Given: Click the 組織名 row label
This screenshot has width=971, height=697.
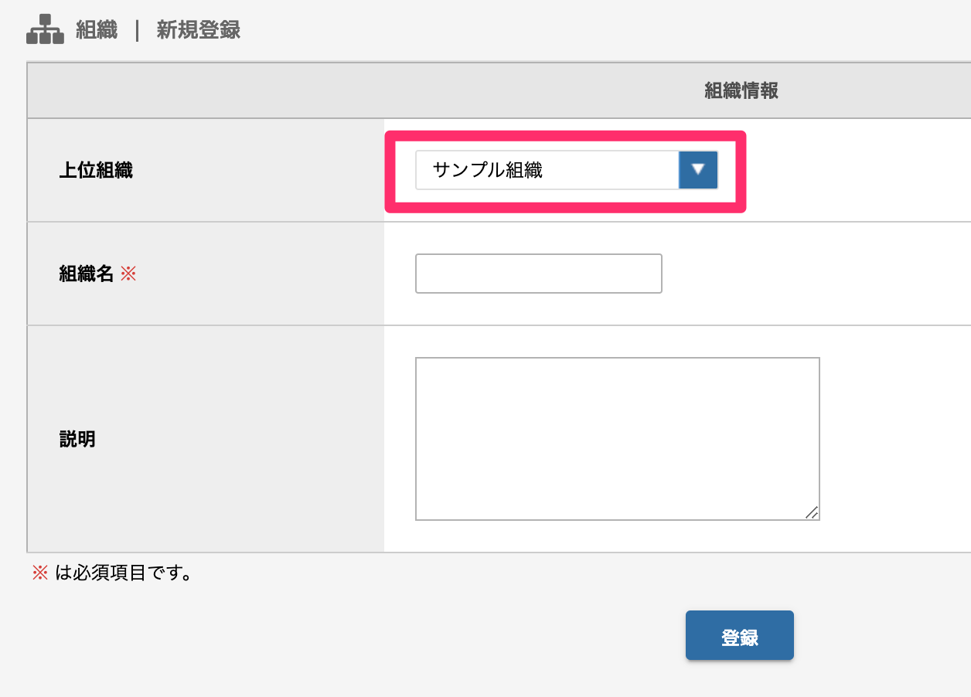Looking at the screenshot, I should [87, 274].
